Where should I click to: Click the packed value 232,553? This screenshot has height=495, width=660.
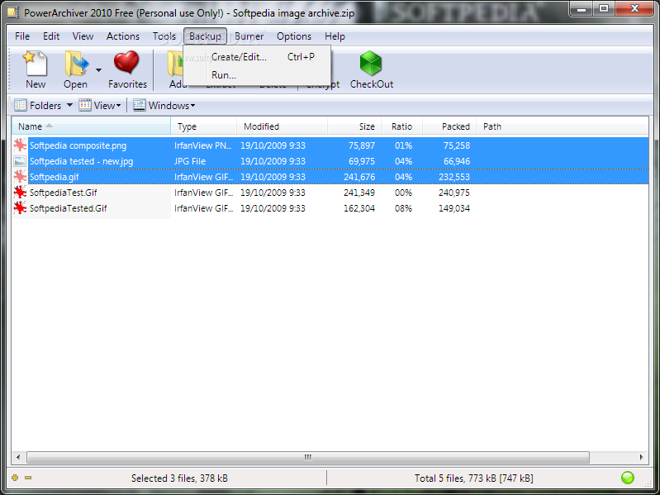[x=454, y=177]
